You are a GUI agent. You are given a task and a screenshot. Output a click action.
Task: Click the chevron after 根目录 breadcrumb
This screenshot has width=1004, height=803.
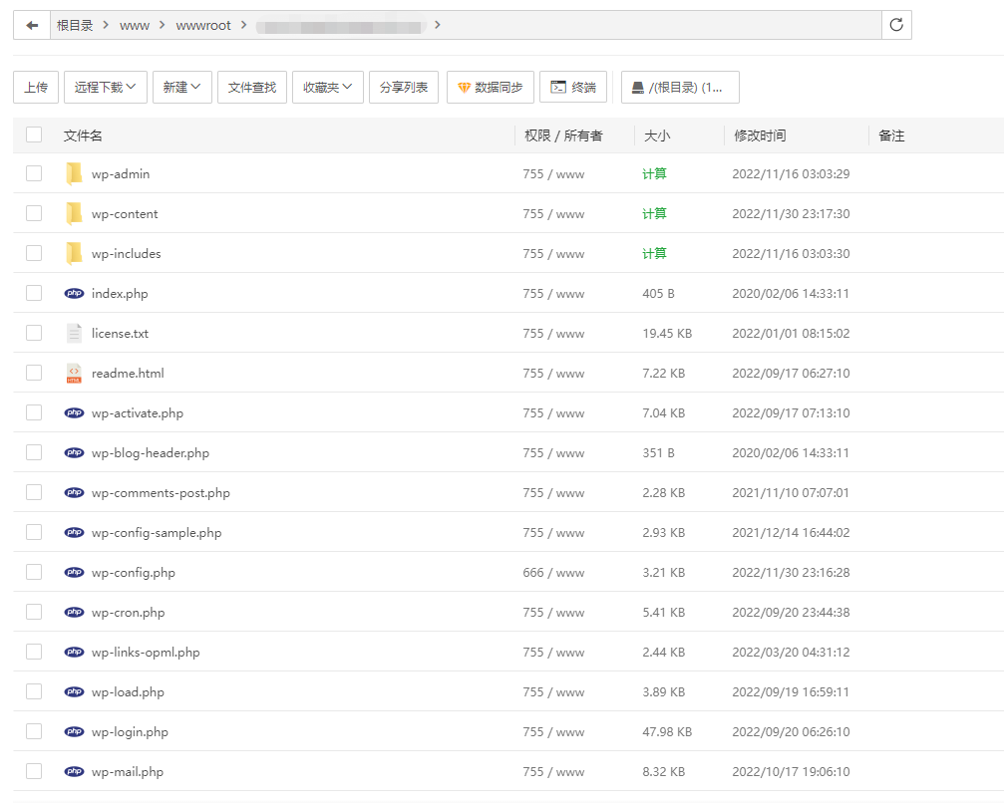(106, 25)
